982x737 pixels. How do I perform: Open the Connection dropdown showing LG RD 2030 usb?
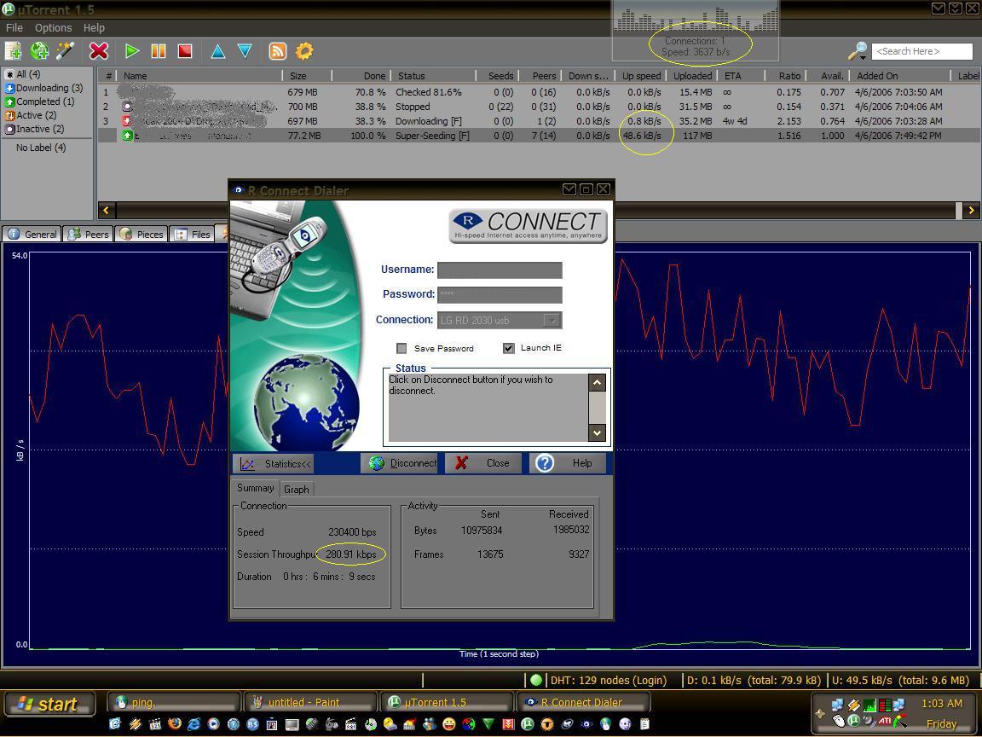pyautogui.click(x=500, y=320)
